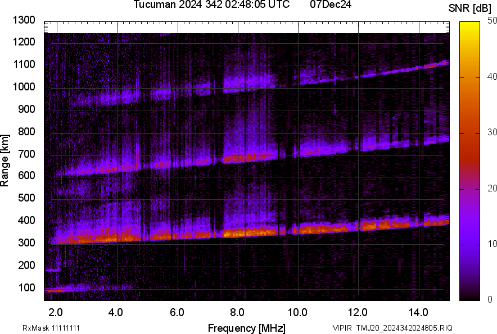This screenshot has height=334, width=497.
Task: Click the range tick label '800'
Action: tap(26, 131)
